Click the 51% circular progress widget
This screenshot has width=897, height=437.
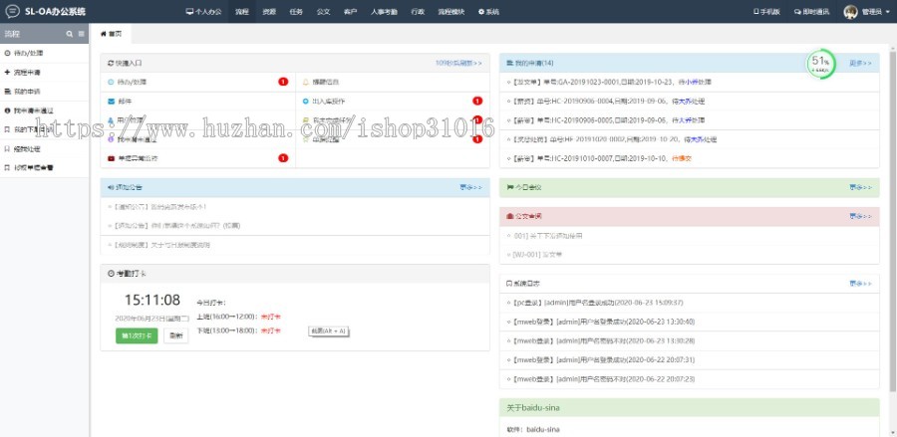821,64
